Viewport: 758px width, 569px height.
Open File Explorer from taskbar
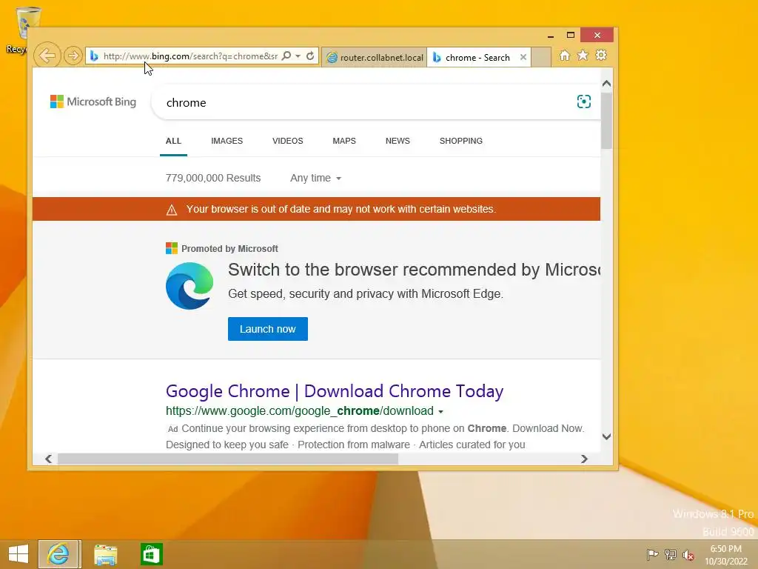pyautogui.click(x=106, y=554)
